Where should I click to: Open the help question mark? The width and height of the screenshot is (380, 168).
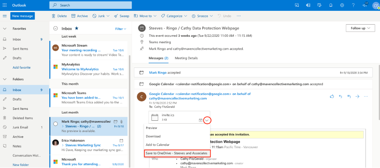tap(353, 5)
